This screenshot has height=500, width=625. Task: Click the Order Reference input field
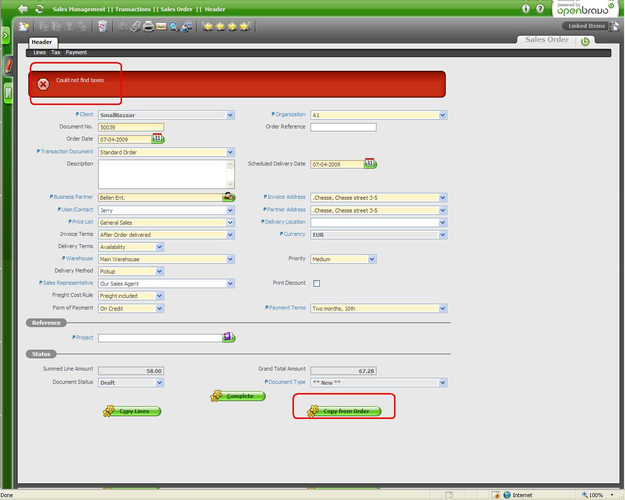(343, 127)
